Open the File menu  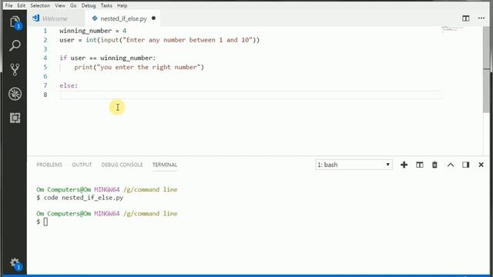[x=8, y=5]
